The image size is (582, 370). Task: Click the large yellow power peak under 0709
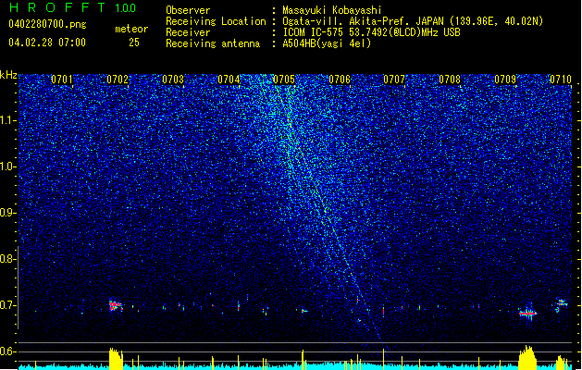point(527,357)
